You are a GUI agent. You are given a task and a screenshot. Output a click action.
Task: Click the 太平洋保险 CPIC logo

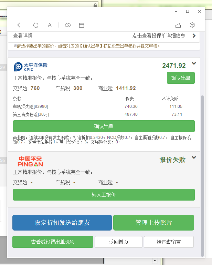(x=31, y=67)
